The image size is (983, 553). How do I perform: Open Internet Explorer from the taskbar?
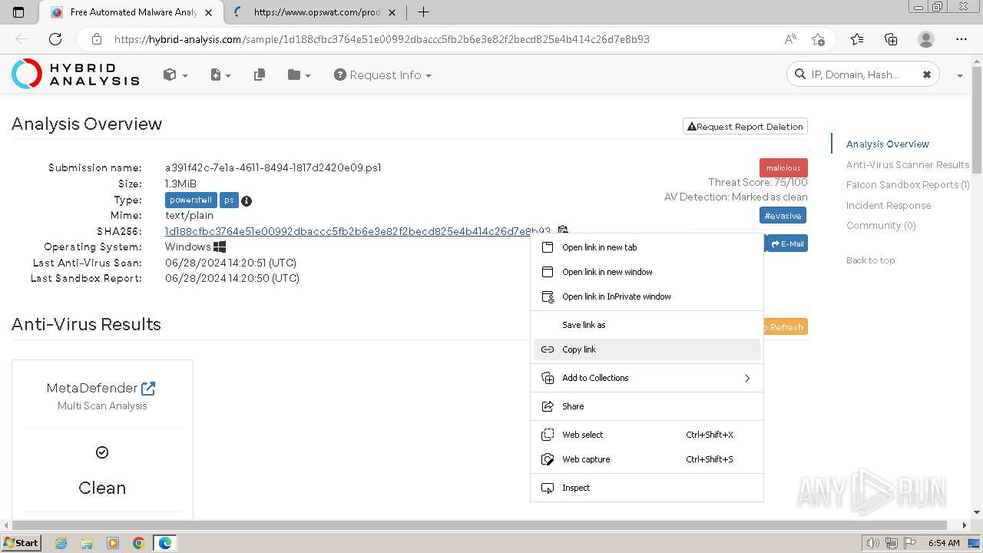pos(61,543)
